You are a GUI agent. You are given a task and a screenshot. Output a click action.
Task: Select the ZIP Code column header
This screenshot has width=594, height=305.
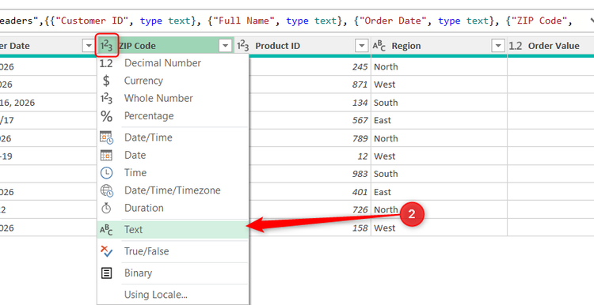click(x=166, y=46)
